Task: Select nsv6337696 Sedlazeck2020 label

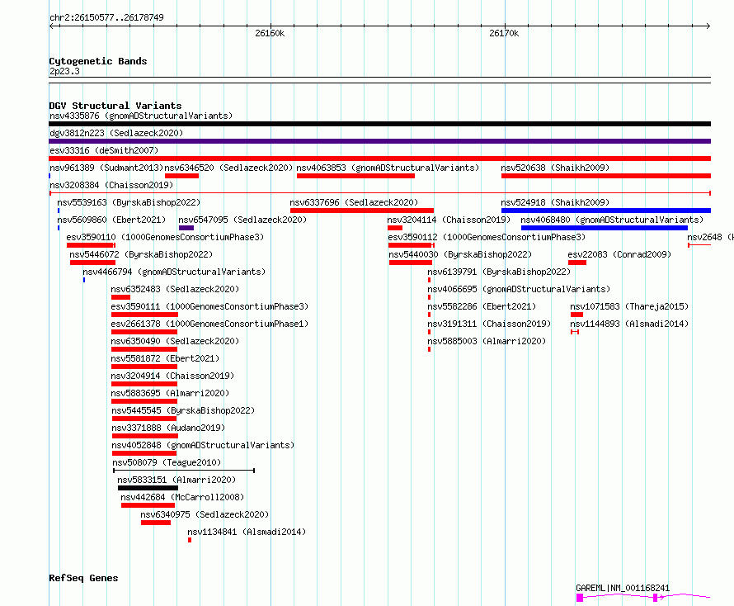Action: [354, 202]
